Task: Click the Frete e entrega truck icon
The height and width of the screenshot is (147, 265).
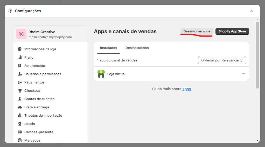Action: pos(20,107)
